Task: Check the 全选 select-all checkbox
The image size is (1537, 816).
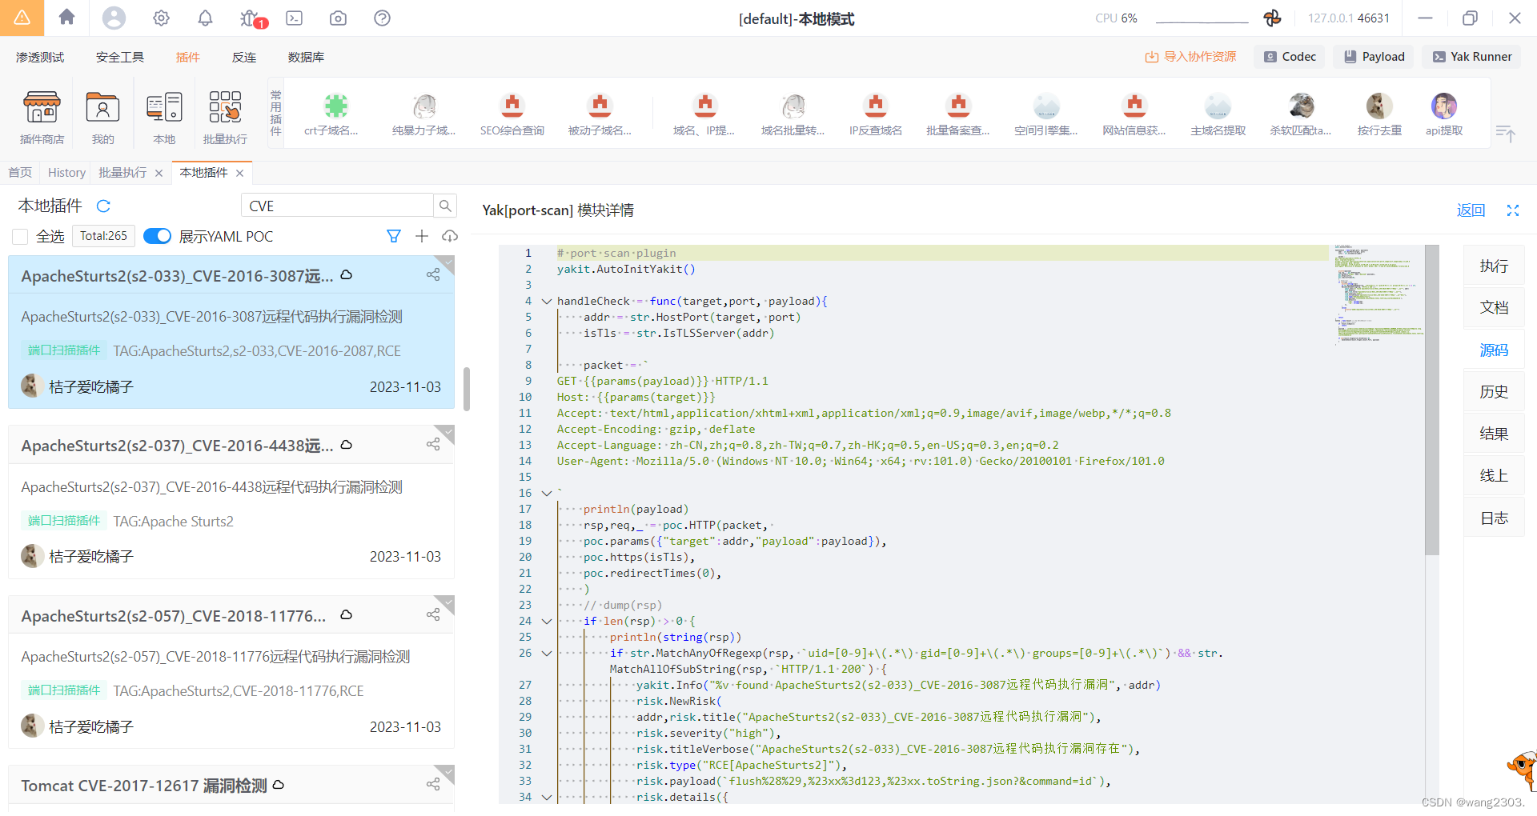Action: point(20,237)
